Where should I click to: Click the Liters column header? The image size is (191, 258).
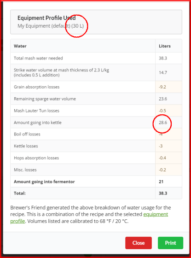[x=165, y=46]
